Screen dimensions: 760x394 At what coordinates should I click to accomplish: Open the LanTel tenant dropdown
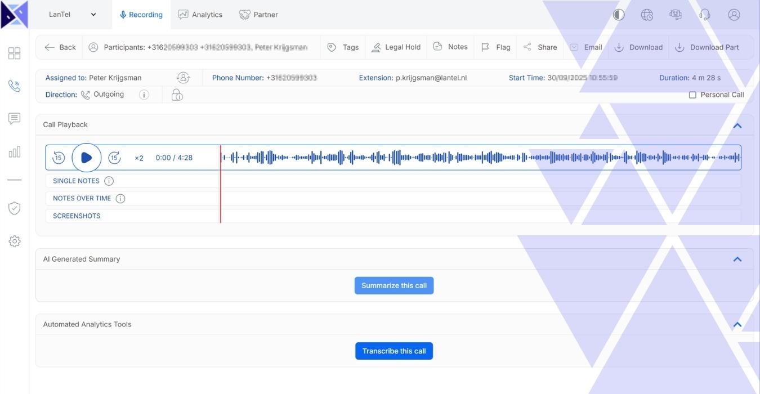click(72, 15)
